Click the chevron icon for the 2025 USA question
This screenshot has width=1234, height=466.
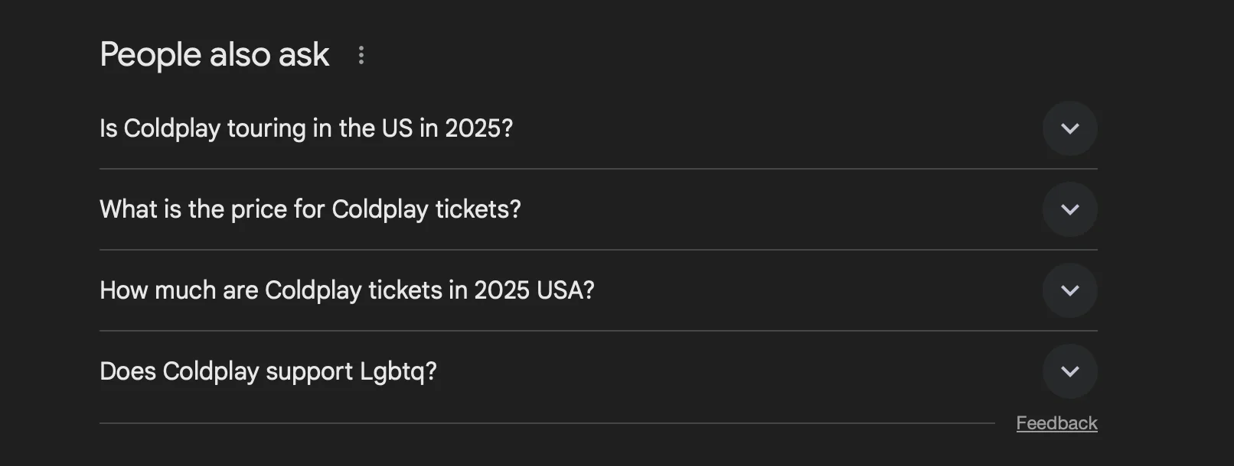[x=1069, y=290]
